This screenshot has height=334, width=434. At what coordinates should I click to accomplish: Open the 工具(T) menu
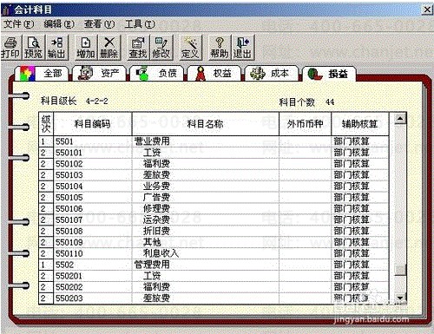(x=140, y=24)
